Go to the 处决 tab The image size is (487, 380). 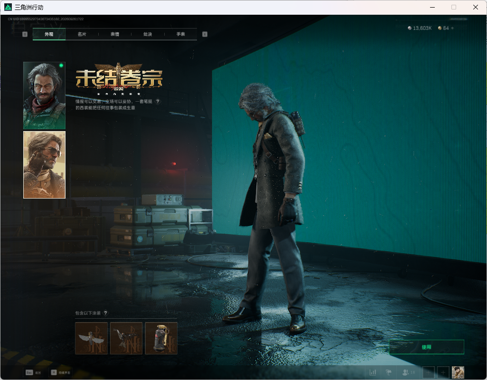[148, 34]
